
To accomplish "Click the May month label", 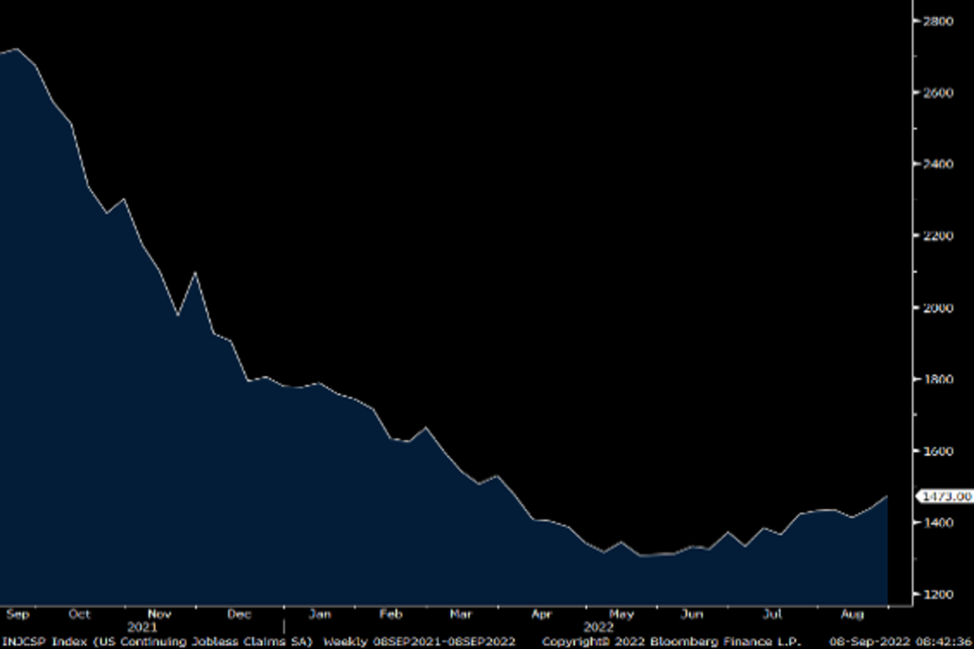I will tap(621, 614).
